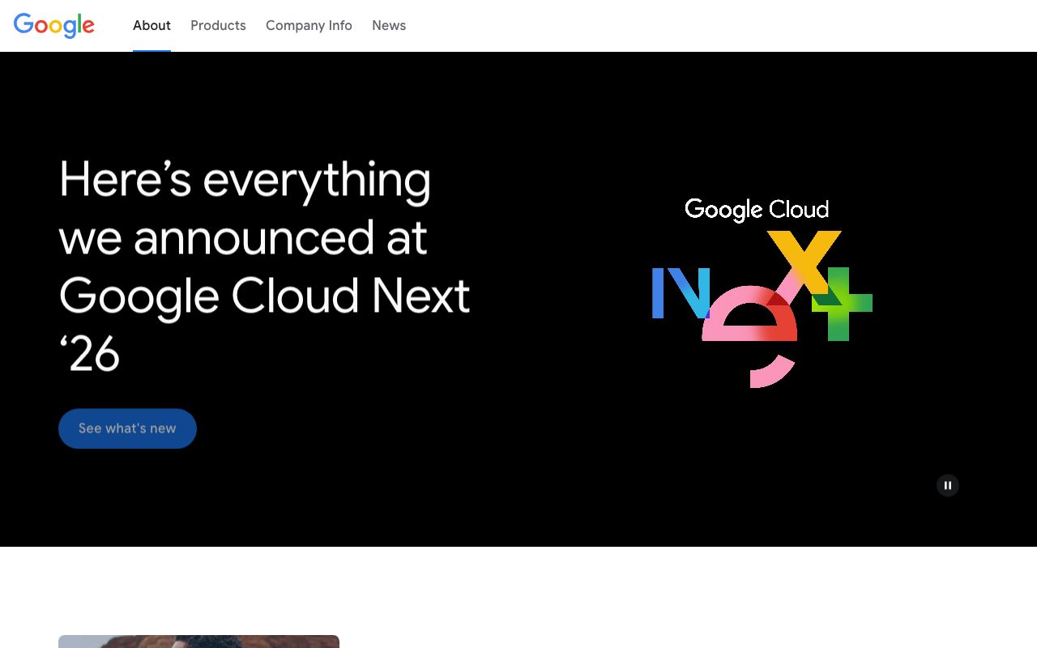Click the Google Cloud Next logo graphic
The image size is (1037, 648).
tap(762, 292)
